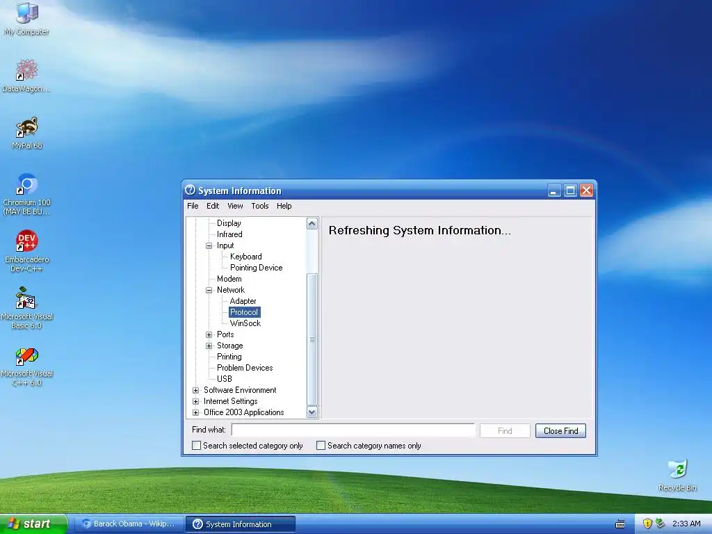Check Search selected category only
The image size is (712, 534).
pos(197,446)
